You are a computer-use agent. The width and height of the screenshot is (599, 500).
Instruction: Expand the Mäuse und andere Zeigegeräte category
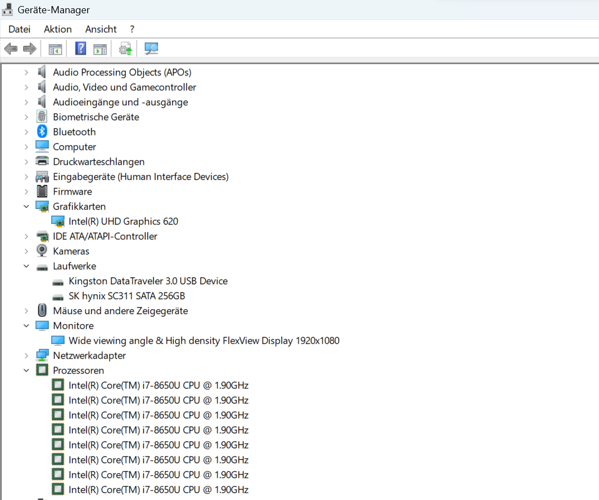[x=26, y=310]
